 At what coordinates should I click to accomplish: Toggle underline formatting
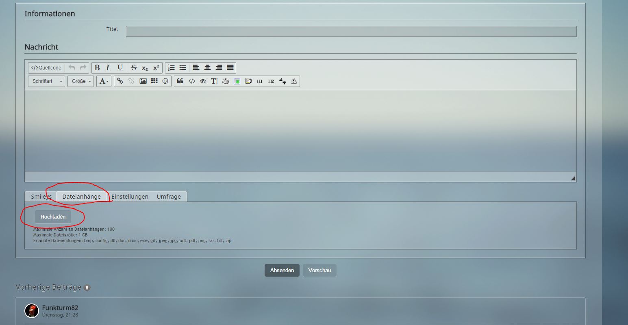(120, 68)
